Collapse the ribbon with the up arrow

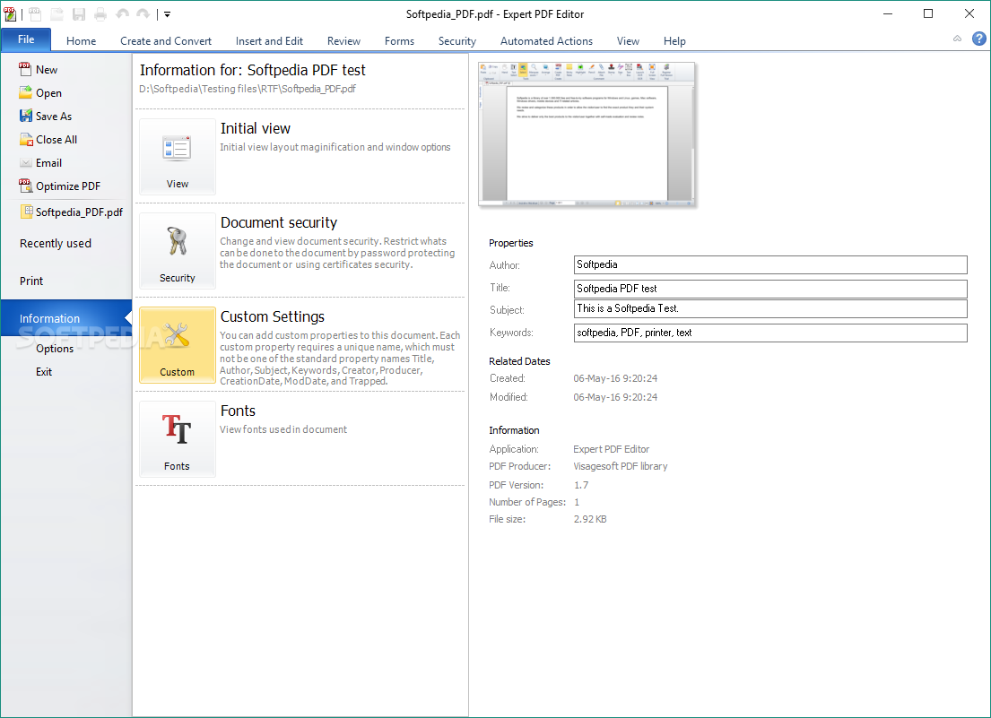click(958, 39)
